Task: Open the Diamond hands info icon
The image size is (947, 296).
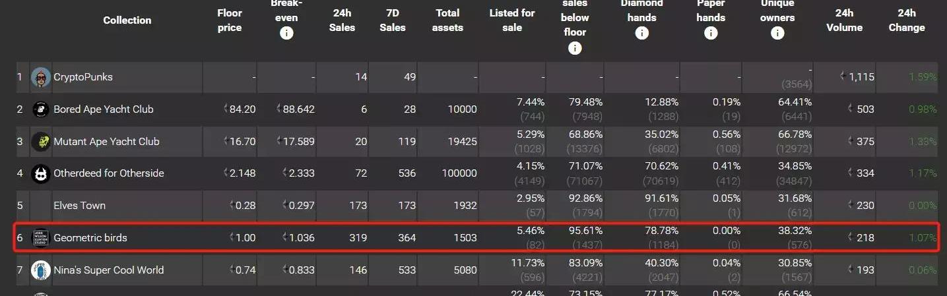Action: pyautogui.click(x=641, y=33)
